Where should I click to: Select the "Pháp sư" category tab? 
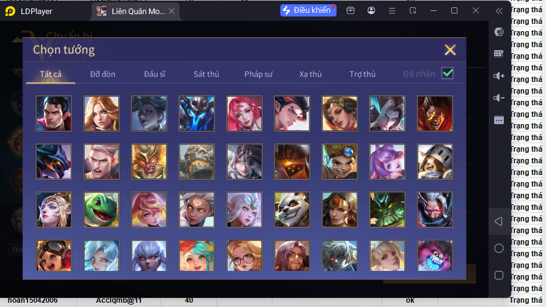[x=258, y=74]
